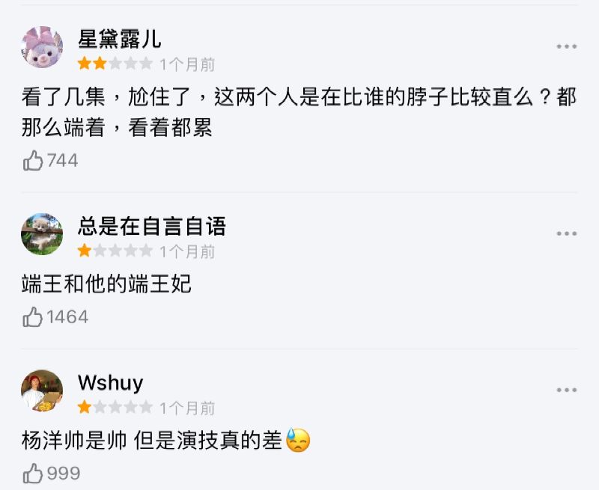Visit the 总是在自言自语 username link
The image size is (599, 490).
coord(152,225)
